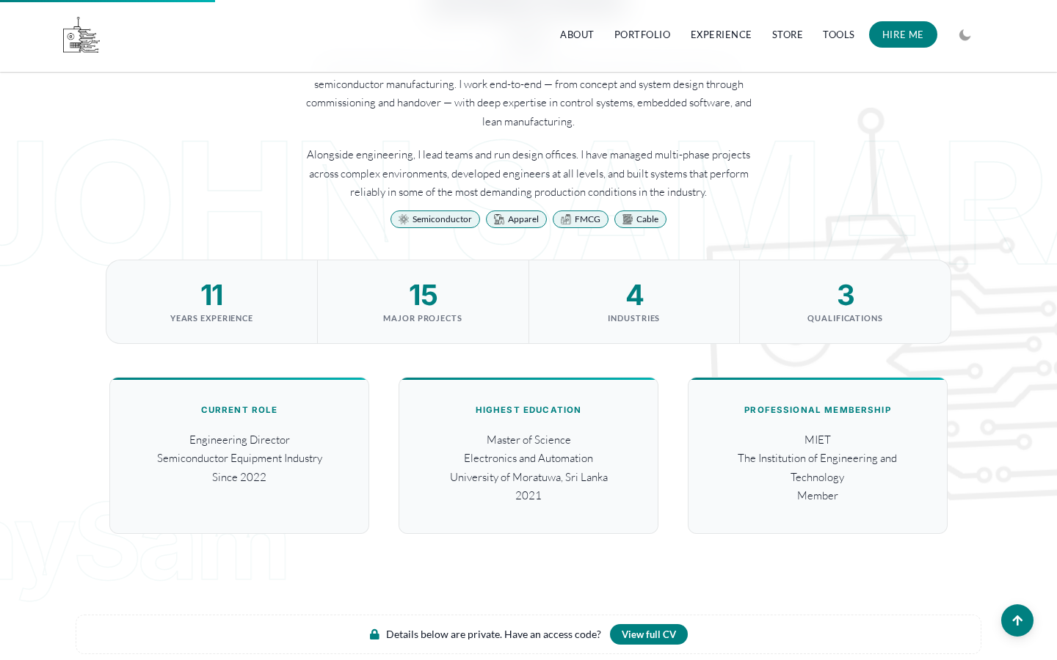
Task: Click 'University of Moratuwa, Sri Lanka' text
Action: [x=528, y=477]
